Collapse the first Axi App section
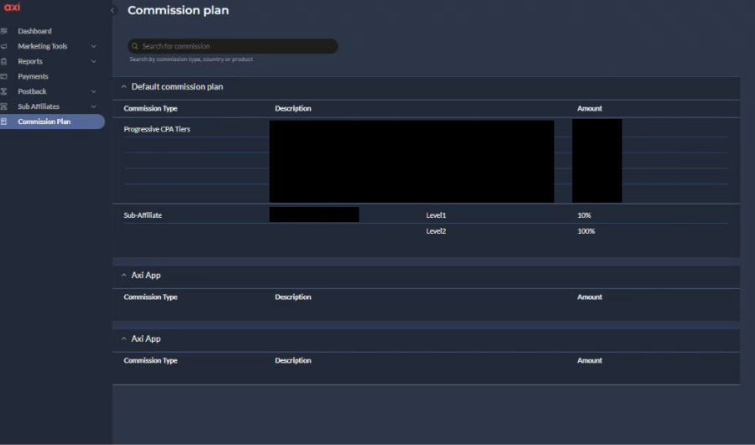Image resolution: width=755 pixels, height=445 pixels. 124,275
